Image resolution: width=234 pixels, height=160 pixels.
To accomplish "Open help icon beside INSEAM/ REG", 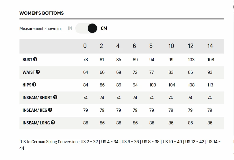I will click(50, 110).
